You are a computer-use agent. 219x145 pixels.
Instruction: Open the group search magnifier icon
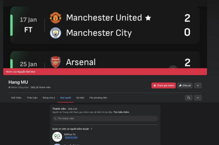(x=189, y=98)
